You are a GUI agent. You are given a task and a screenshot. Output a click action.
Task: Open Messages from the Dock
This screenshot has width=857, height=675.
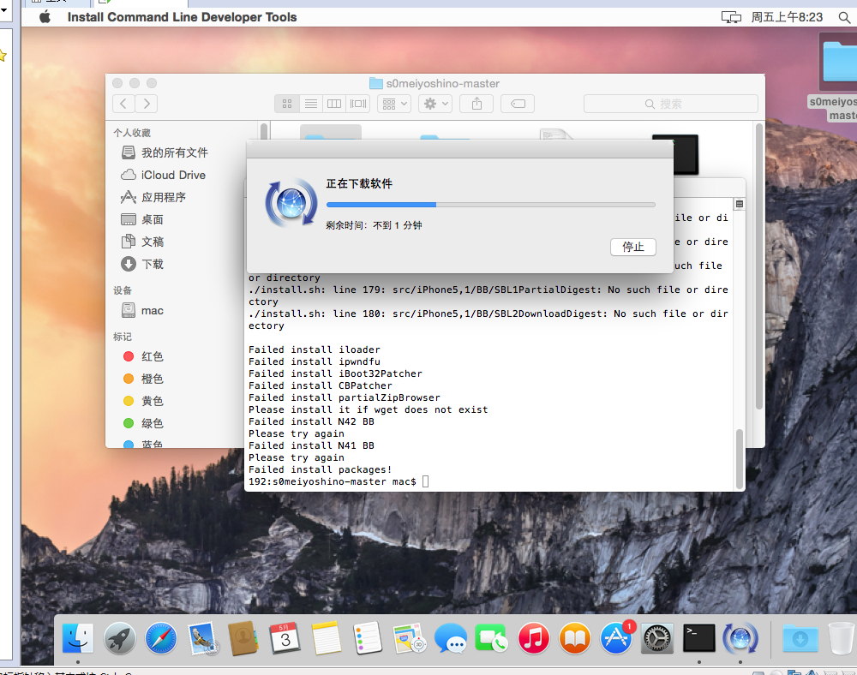click(451, 638)
